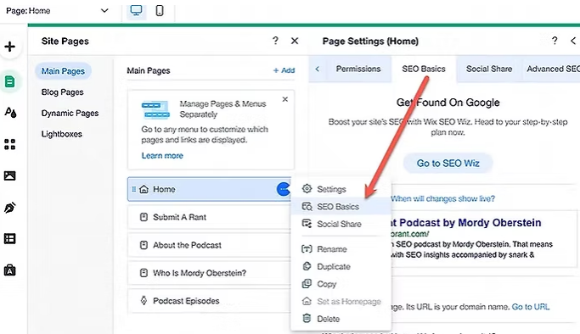Select the Who Is Mordy Oberstein? page
This screenshot has width=580, height=334.
click(209, 273)
